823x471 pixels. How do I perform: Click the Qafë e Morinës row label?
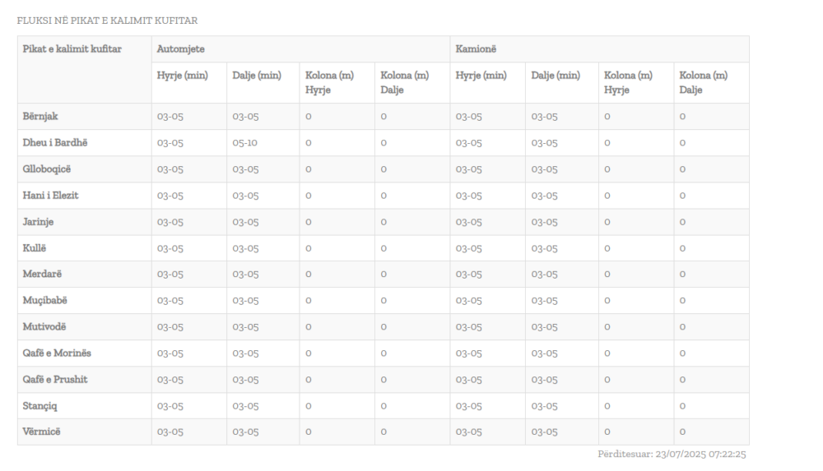[58, 353]
